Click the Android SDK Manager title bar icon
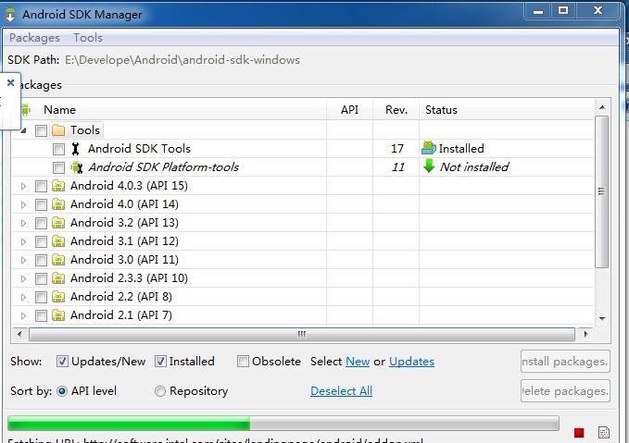This screenshot has width=629, height=443. (9, 13)
